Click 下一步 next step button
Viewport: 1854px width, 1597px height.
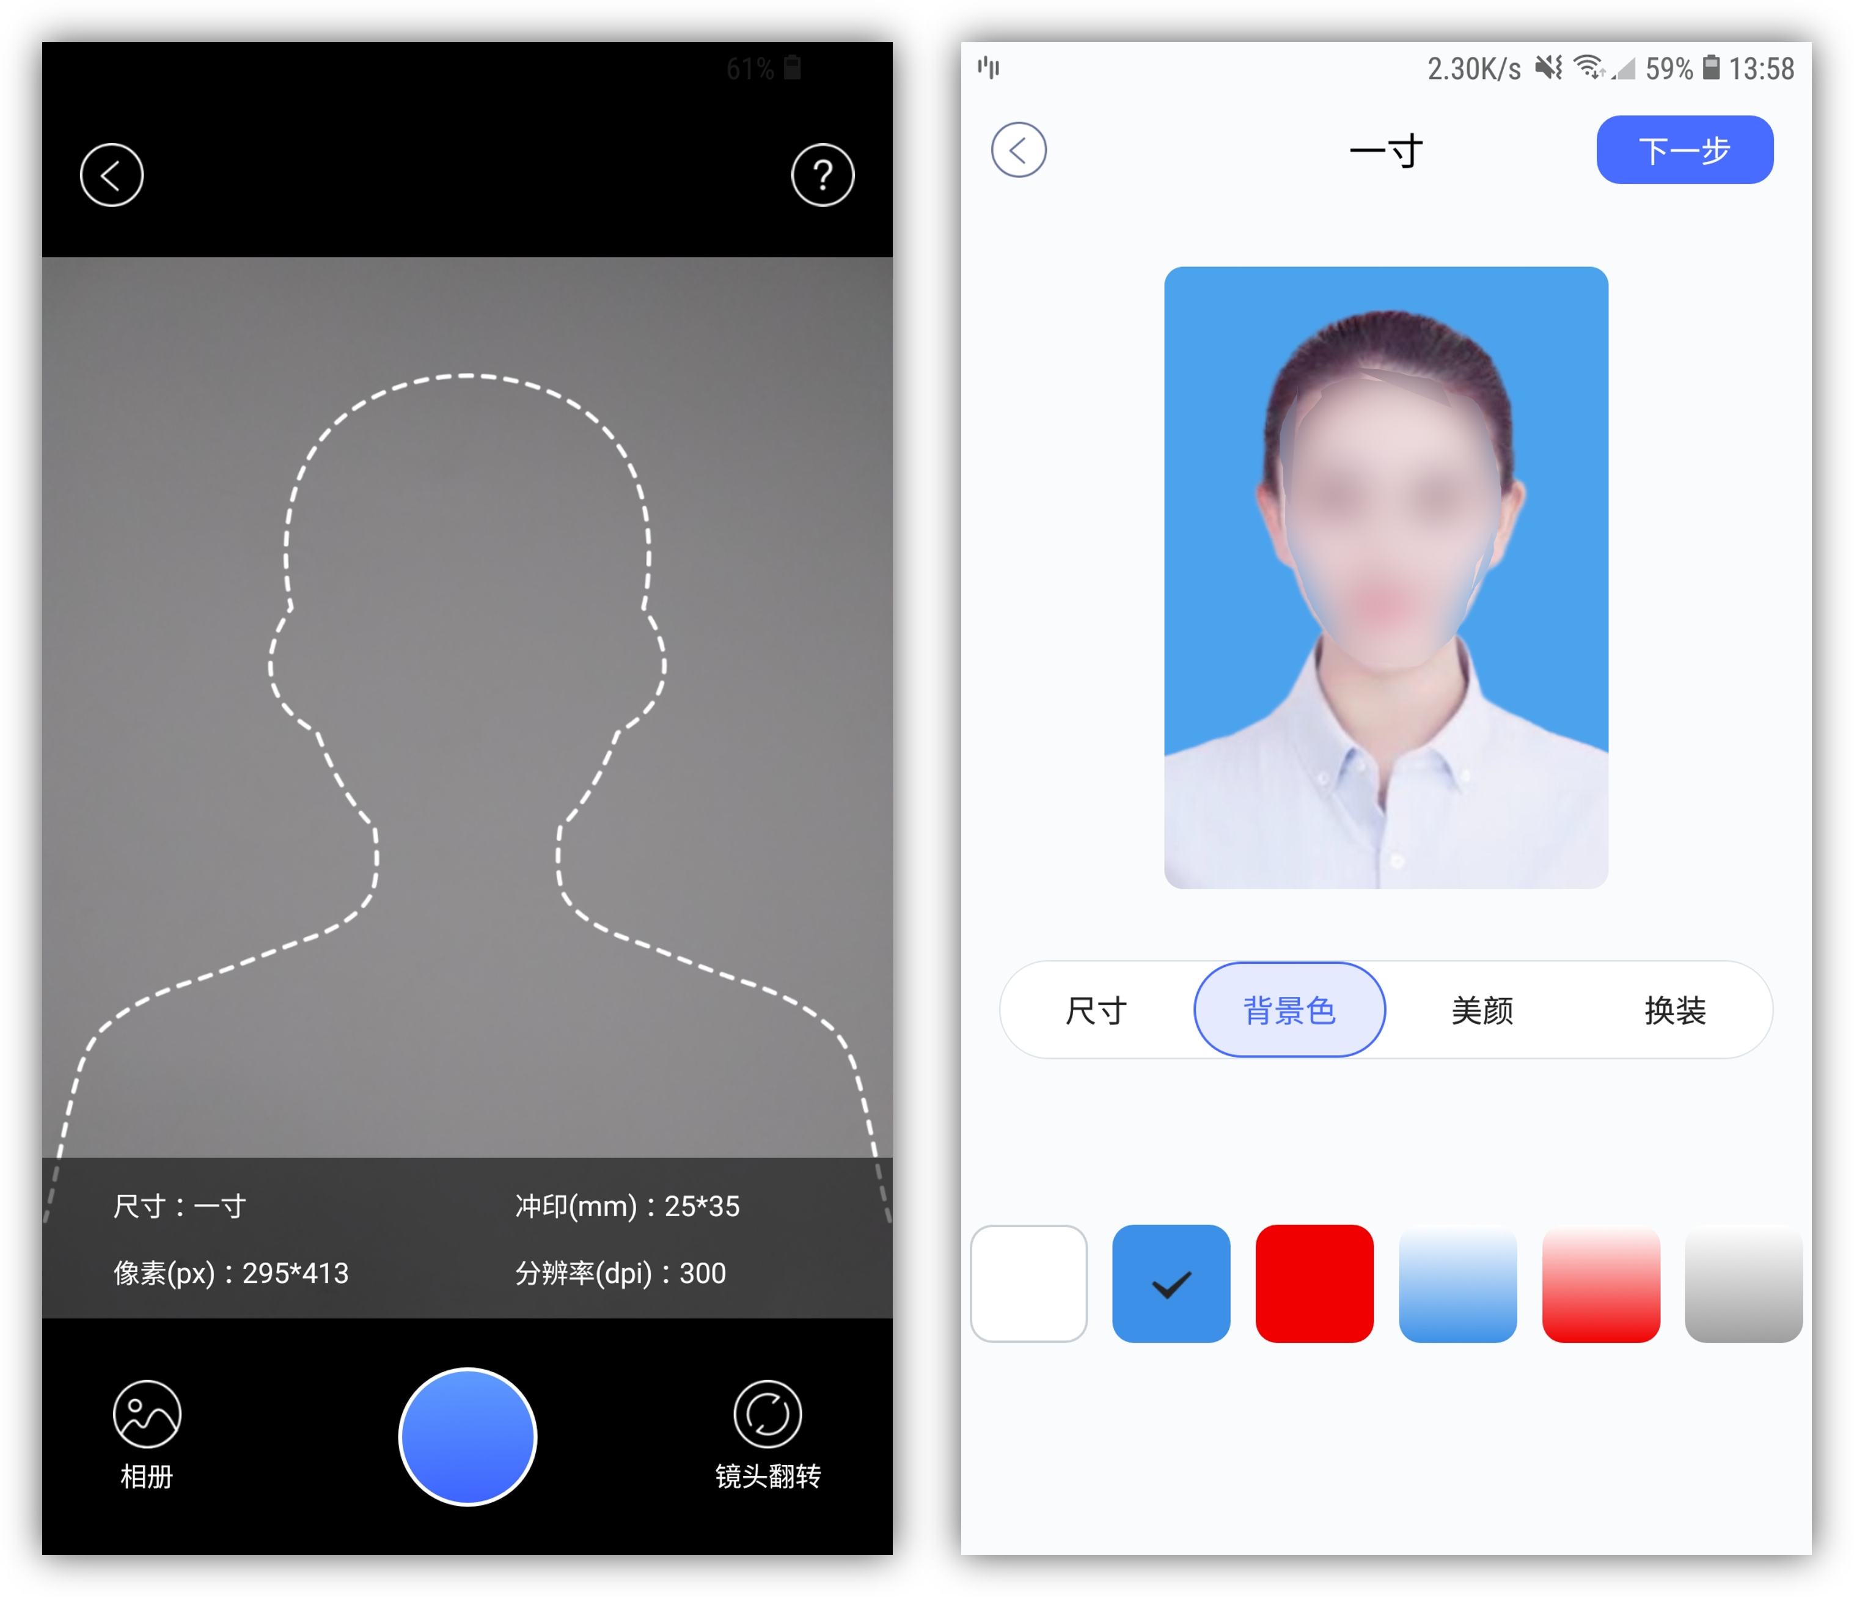click(x=1684, y=150)
